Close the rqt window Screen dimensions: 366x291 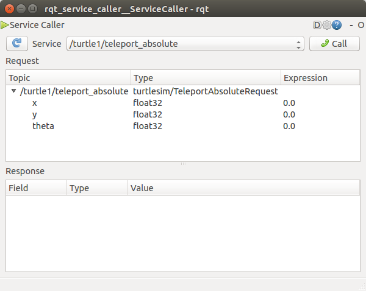tap(9, 8)
